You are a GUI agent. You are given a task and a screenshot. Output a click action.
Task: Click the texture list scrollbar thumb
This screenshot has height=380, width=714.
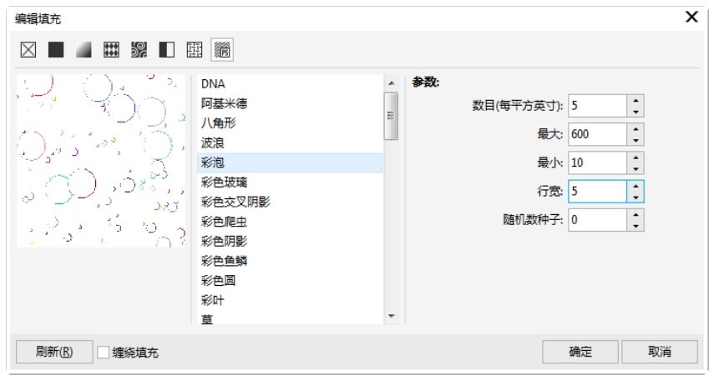point(391,116)
